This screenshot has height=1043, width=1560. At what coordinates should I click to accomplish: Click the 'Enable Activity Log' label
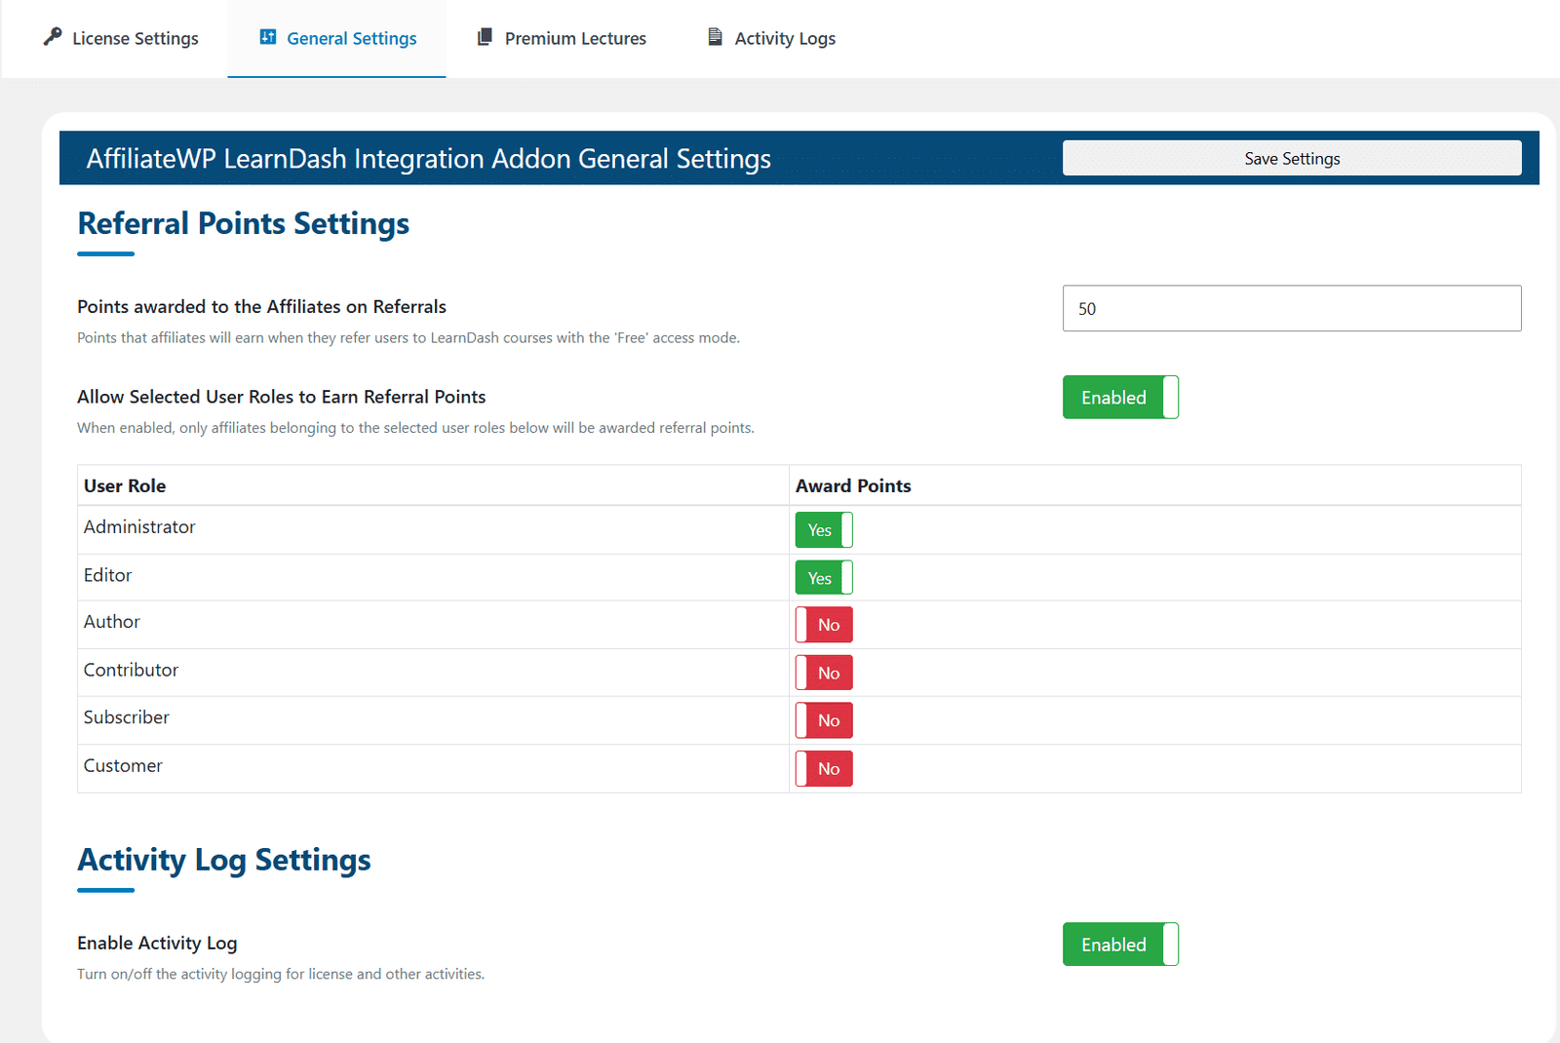click(157, 943)
